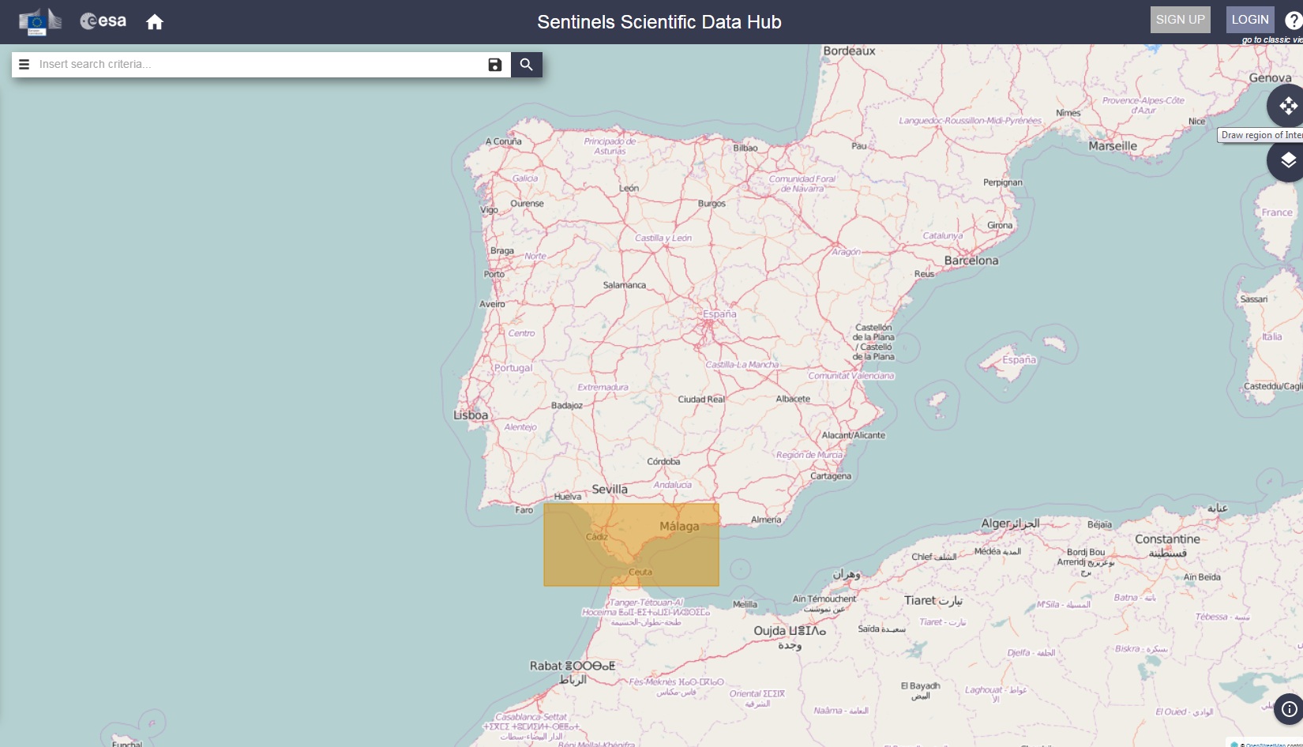Image resolution: width=1303 pixels, height=747 pixels.
Task: Click the orange selected region rectangle
Action: coord(631,545)
